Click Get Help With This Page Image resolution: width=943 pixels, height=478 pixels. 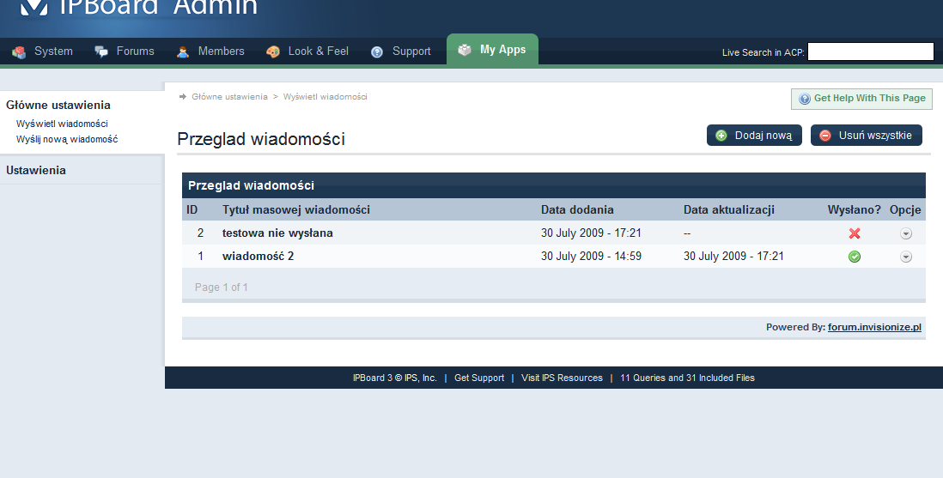pyautogui.click(x=861, y=99)
